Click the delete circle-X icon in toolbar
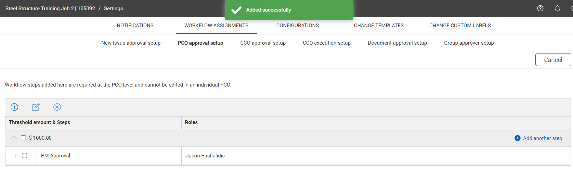The height and width of the screenshot is (169, 573). 57,107
